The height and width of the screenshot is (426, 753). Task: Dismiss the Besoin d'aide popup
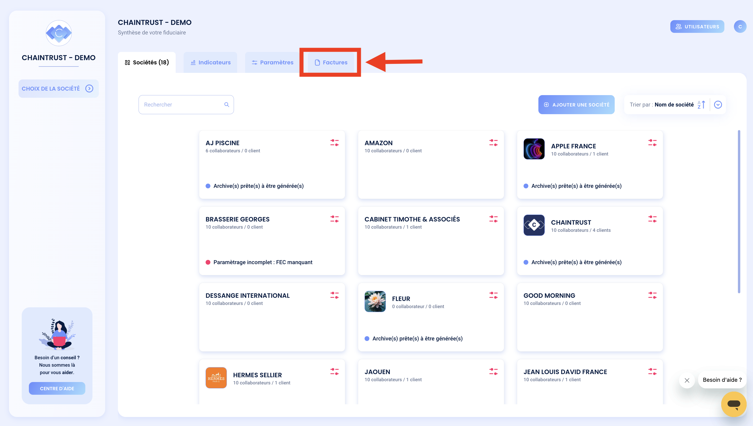click(686, 380)
